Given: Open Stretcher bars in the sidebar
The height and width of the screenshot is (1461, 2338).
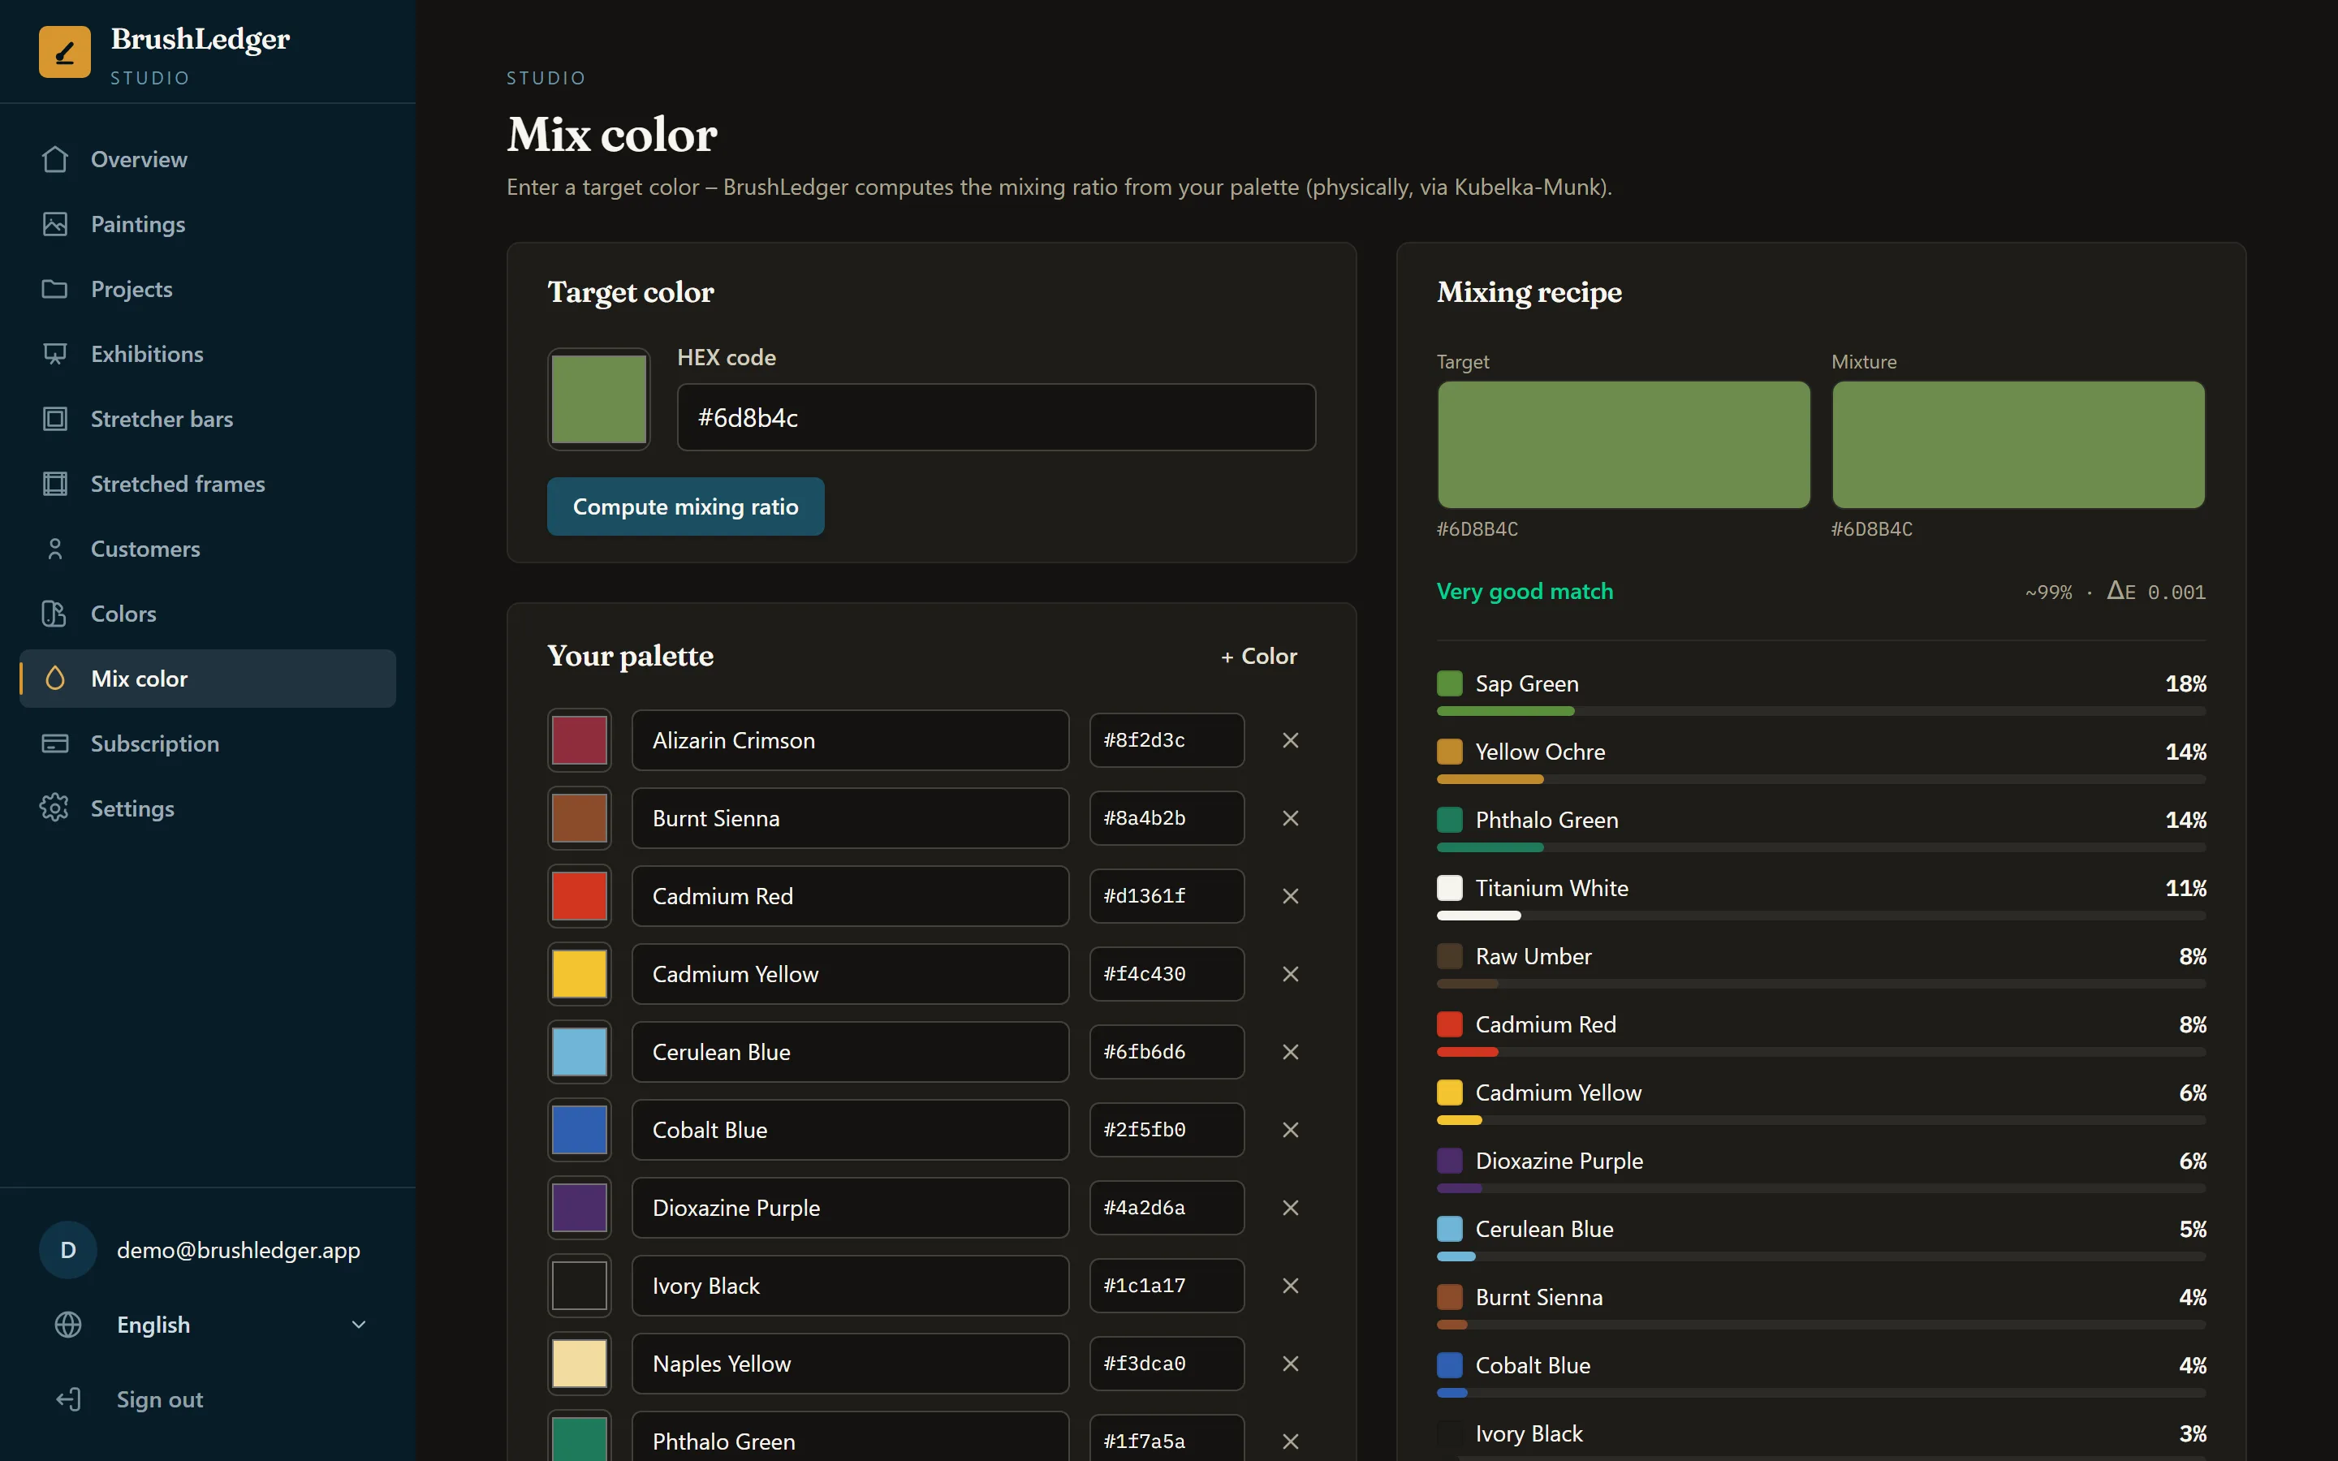Looking at the screenshot, I should point(208,418).
